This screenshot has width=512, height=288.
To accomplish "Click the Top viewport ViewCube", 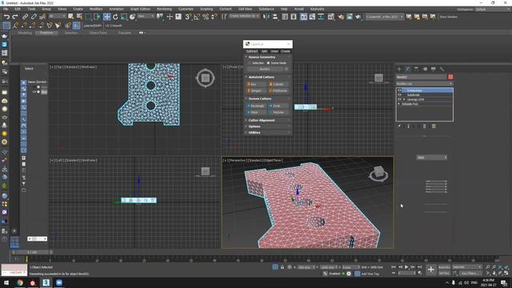I will [x=206, y=78].
